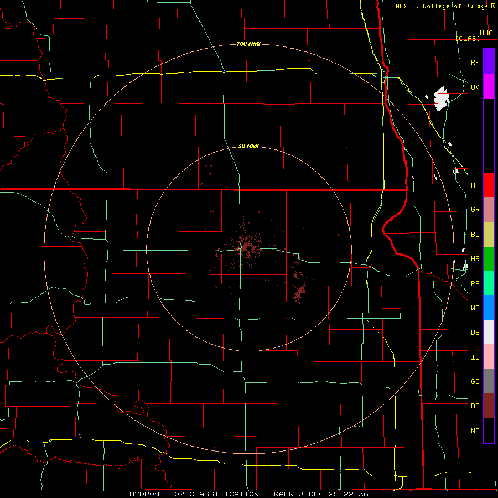
Task: Click the GR legend label
Action: (475, 210)
